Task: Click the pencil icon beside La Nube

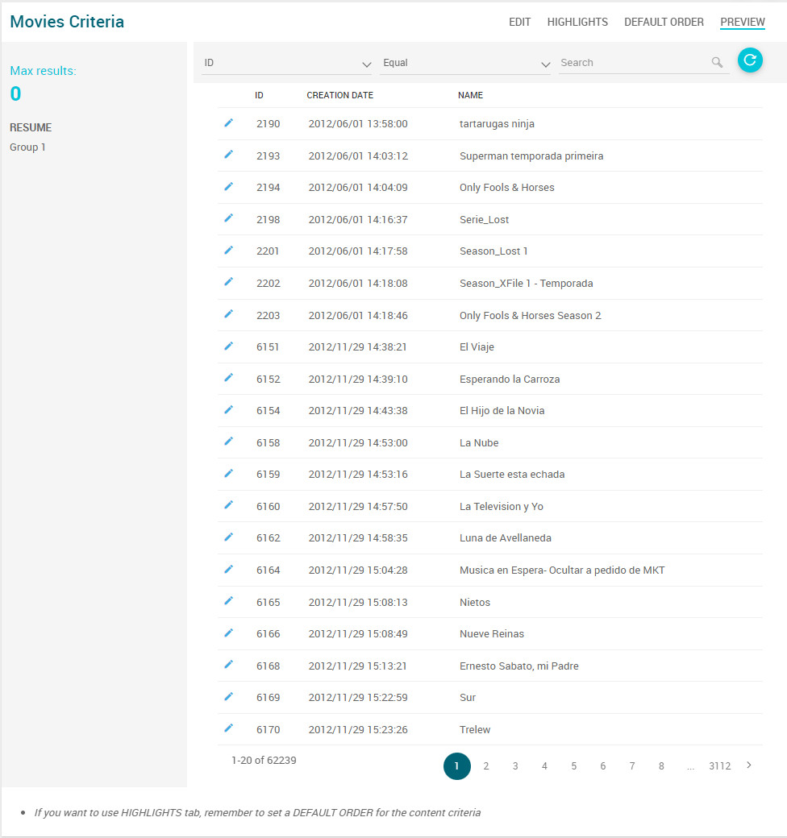Action: pyautogui.click(x=228, y=442)
